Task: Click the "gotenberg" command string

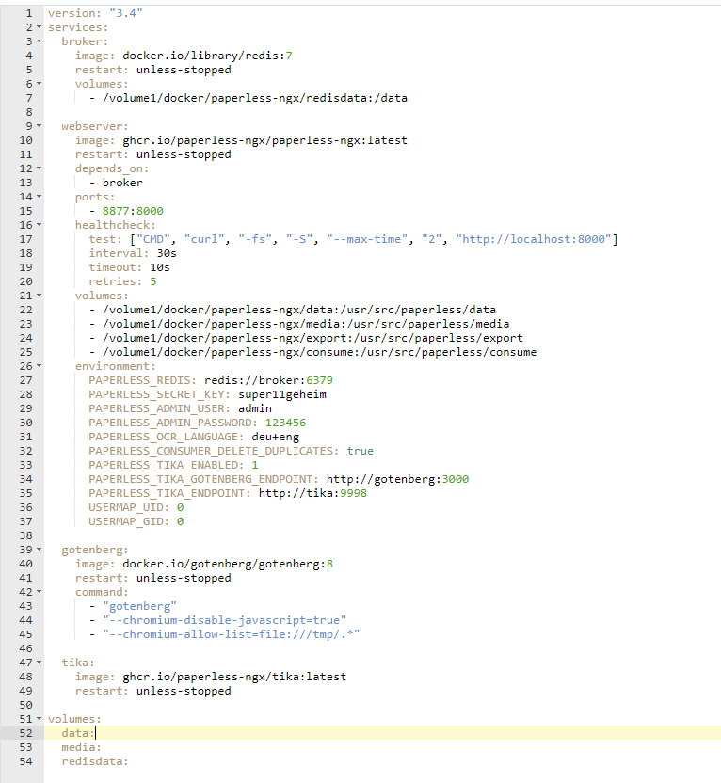Action: point(139,606)
